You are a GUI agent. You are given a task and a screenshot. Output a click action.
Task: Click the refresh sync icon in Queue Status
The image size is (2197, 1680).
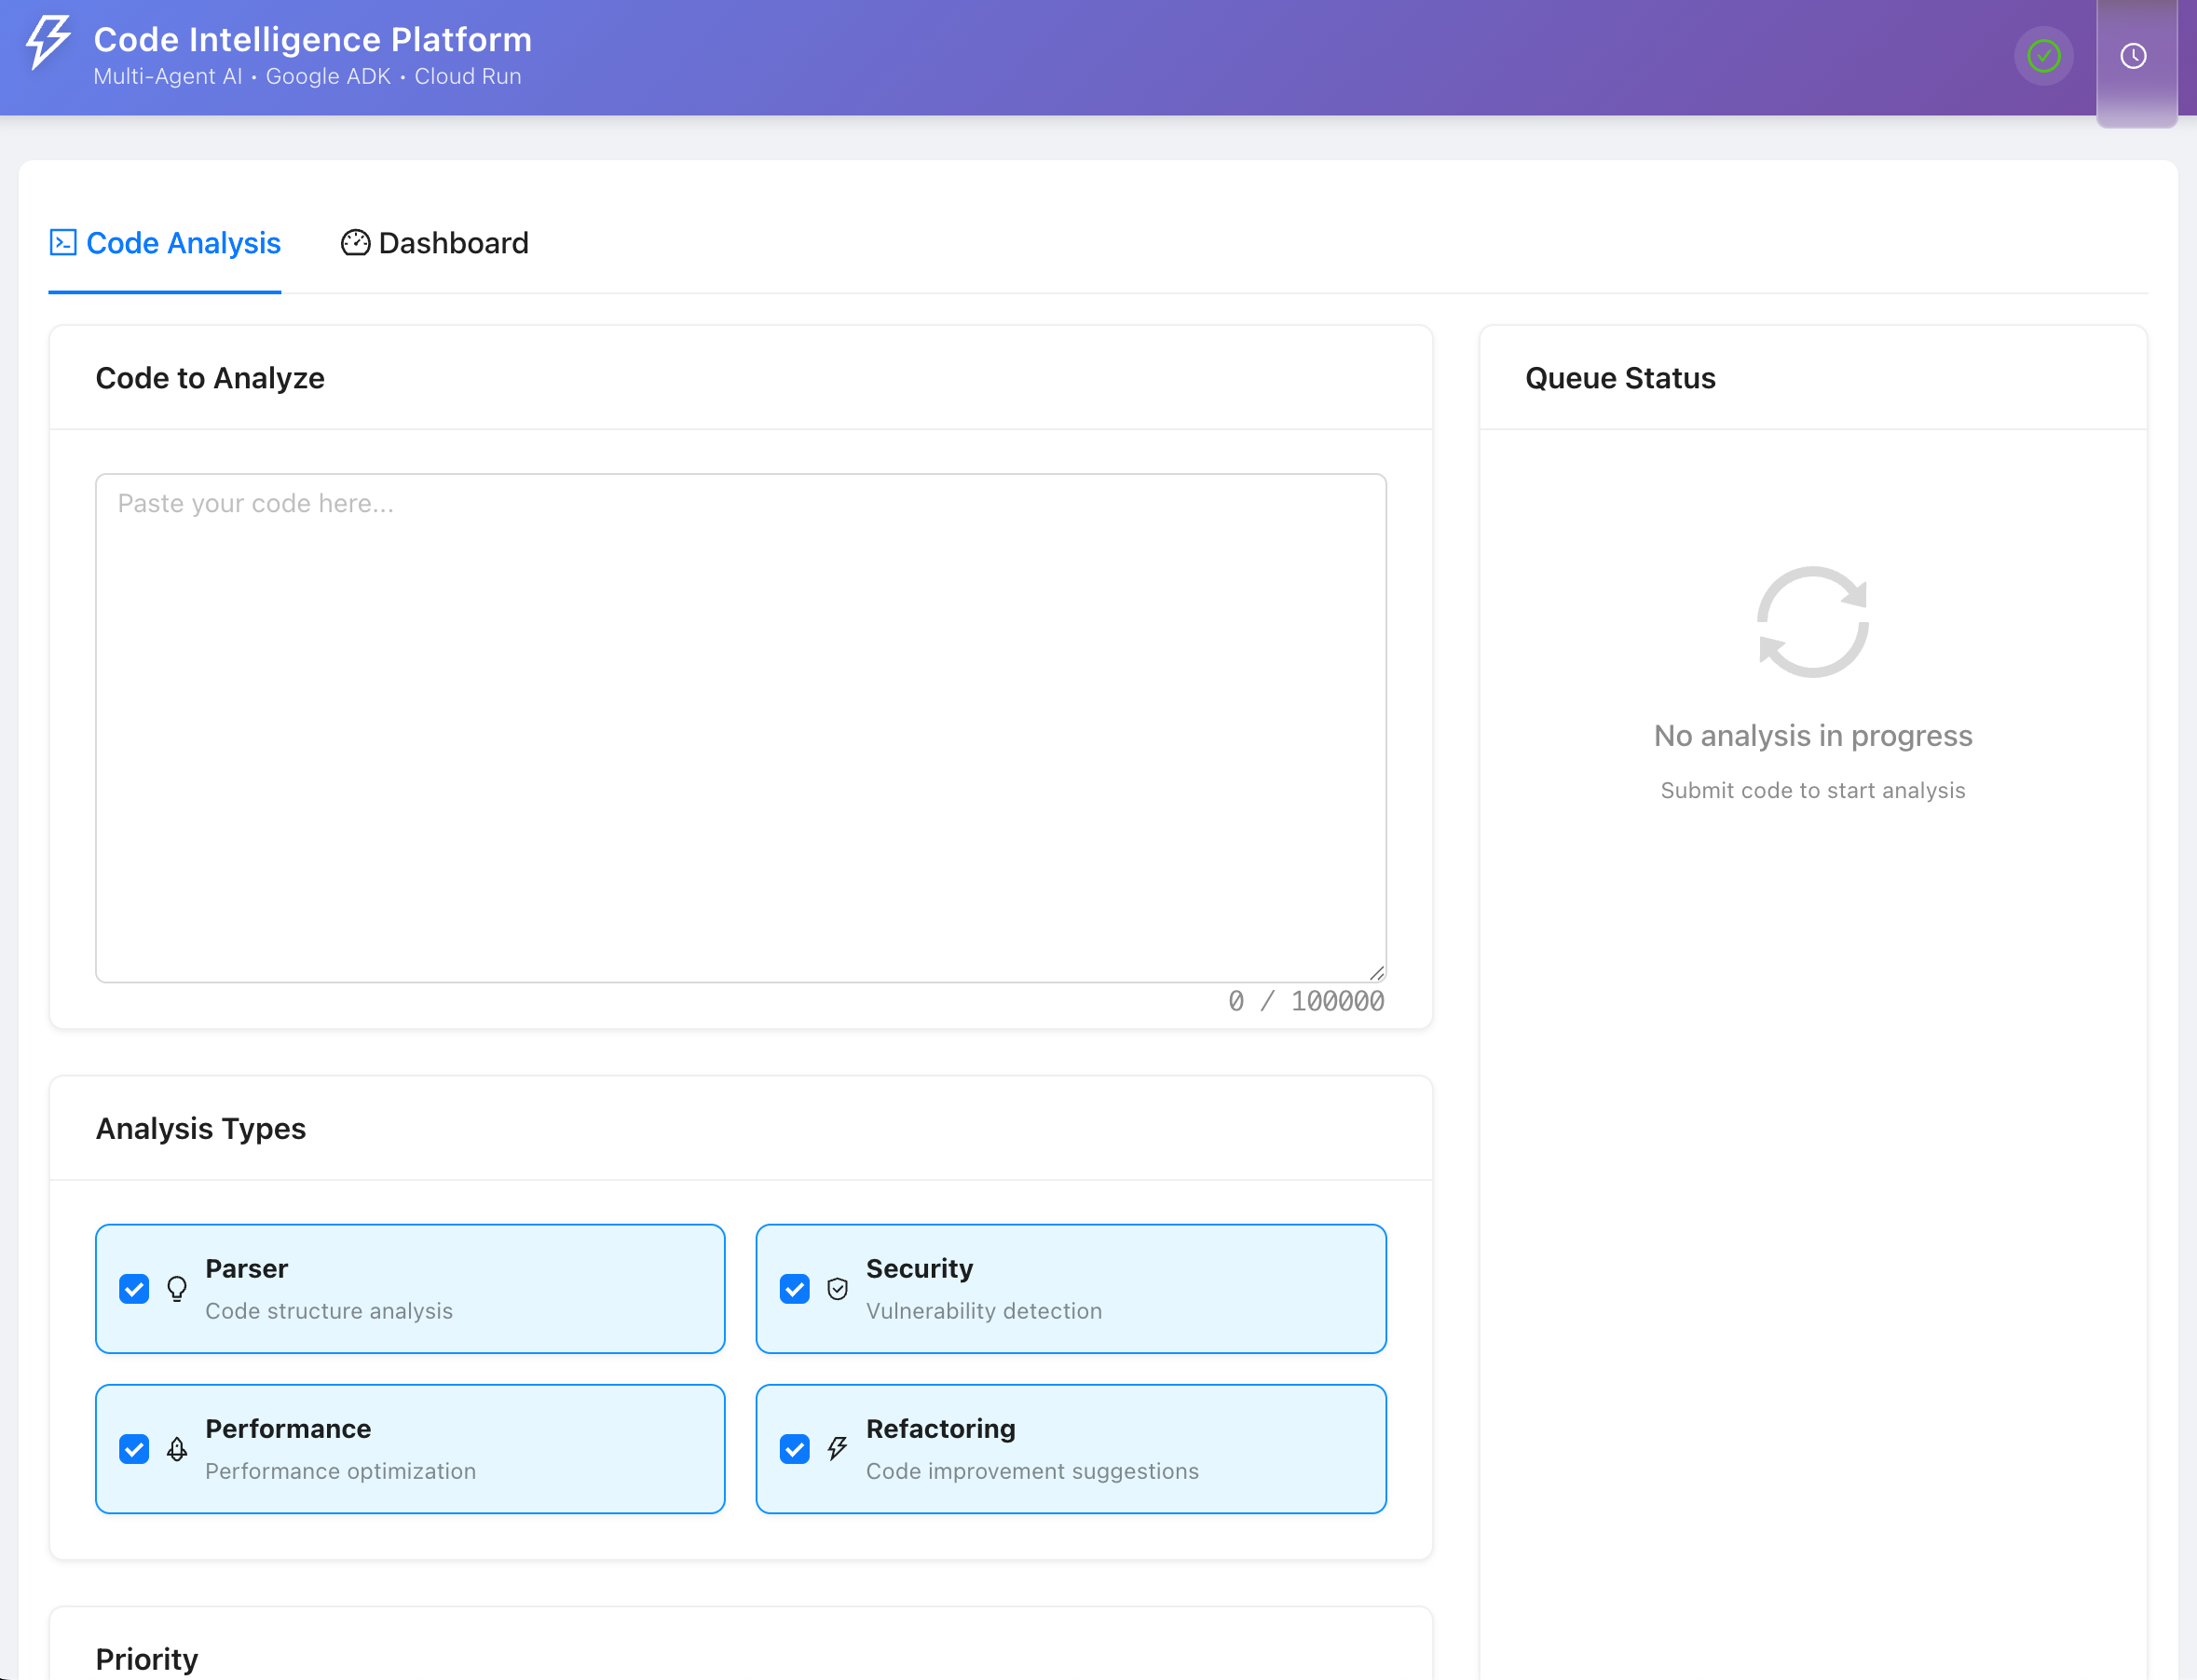(1812, 622)
